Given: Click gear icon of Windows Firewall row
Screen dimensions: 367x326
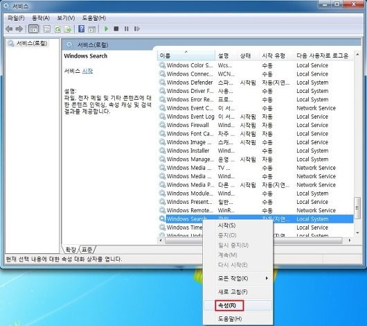Looking at the screenshot, I should pyautogui.click(x=162, y=125).
